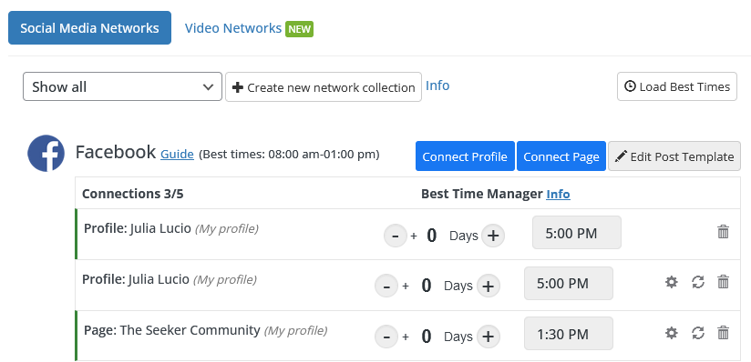Decrease days for second Julia Lucio profile
This screenshot has height=362, width=751.
pos(386,286)
